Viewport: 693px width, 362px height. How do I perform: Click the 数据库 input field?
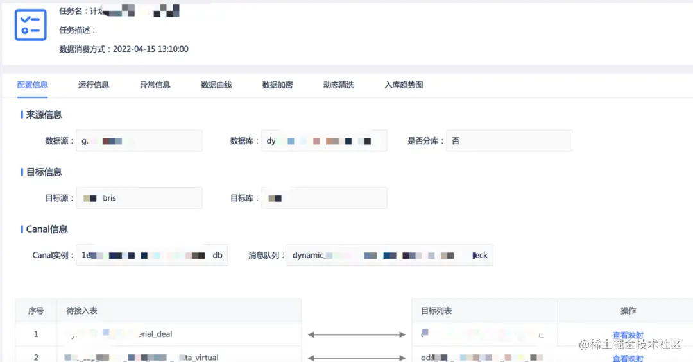[324, 141]
